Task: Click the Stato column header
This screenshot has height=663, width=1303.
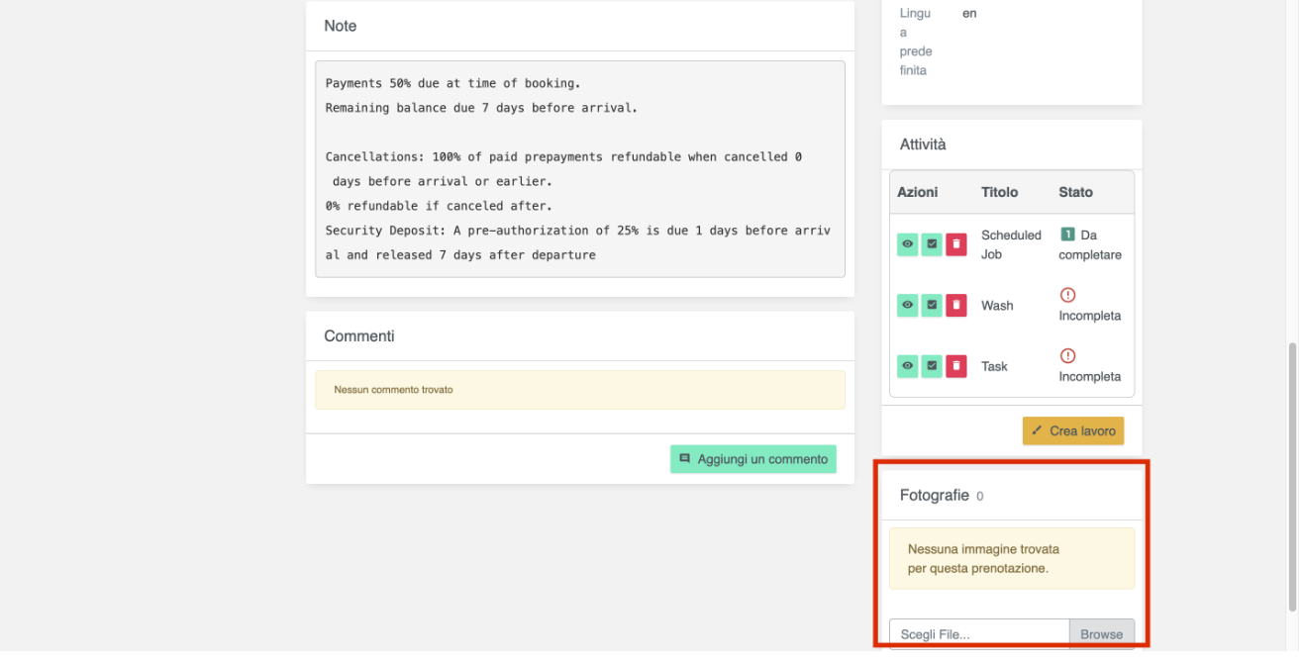Action: click(1075, 192)
